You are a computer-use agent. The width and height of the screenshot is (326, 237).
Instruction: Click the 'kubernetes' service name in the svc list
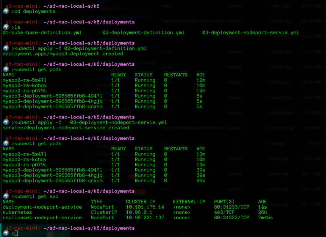[x=17, y=212]
